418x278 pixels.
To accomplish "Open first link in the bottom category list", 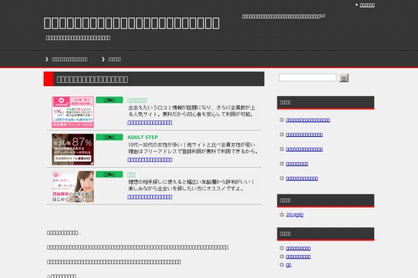I will coord(298,249).
